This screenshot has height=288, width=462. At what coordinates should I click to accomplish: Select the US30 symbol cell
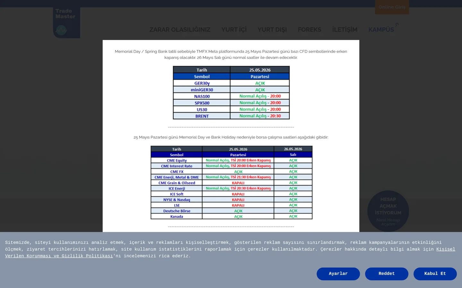202,109
